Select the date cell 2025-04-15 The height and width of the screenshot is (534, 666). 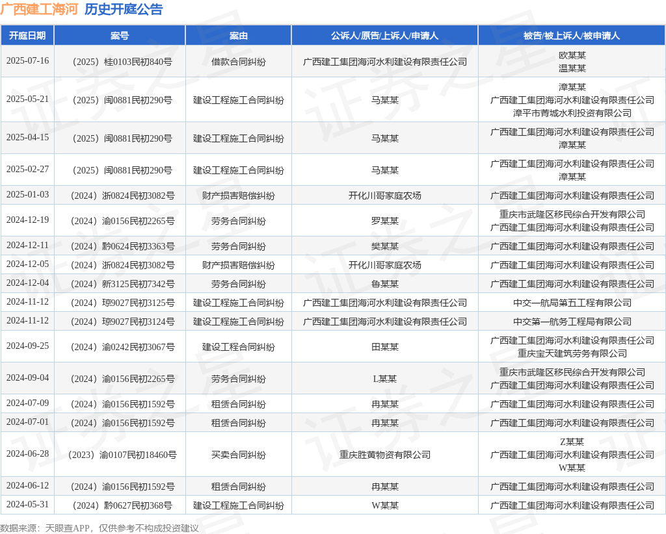(27, 138)
